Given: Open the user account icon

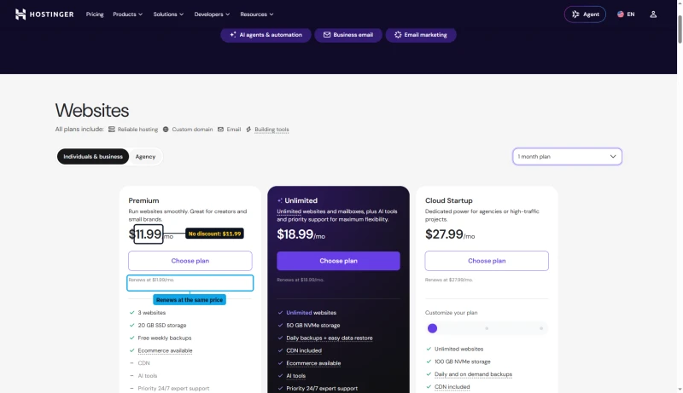Looking at the screenshot, I should tap(653, 14).
